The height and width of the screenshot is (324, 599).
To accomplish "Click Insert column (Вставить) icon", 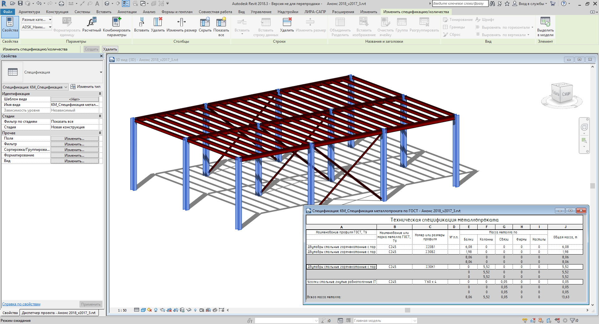I will tap(141, 22).
